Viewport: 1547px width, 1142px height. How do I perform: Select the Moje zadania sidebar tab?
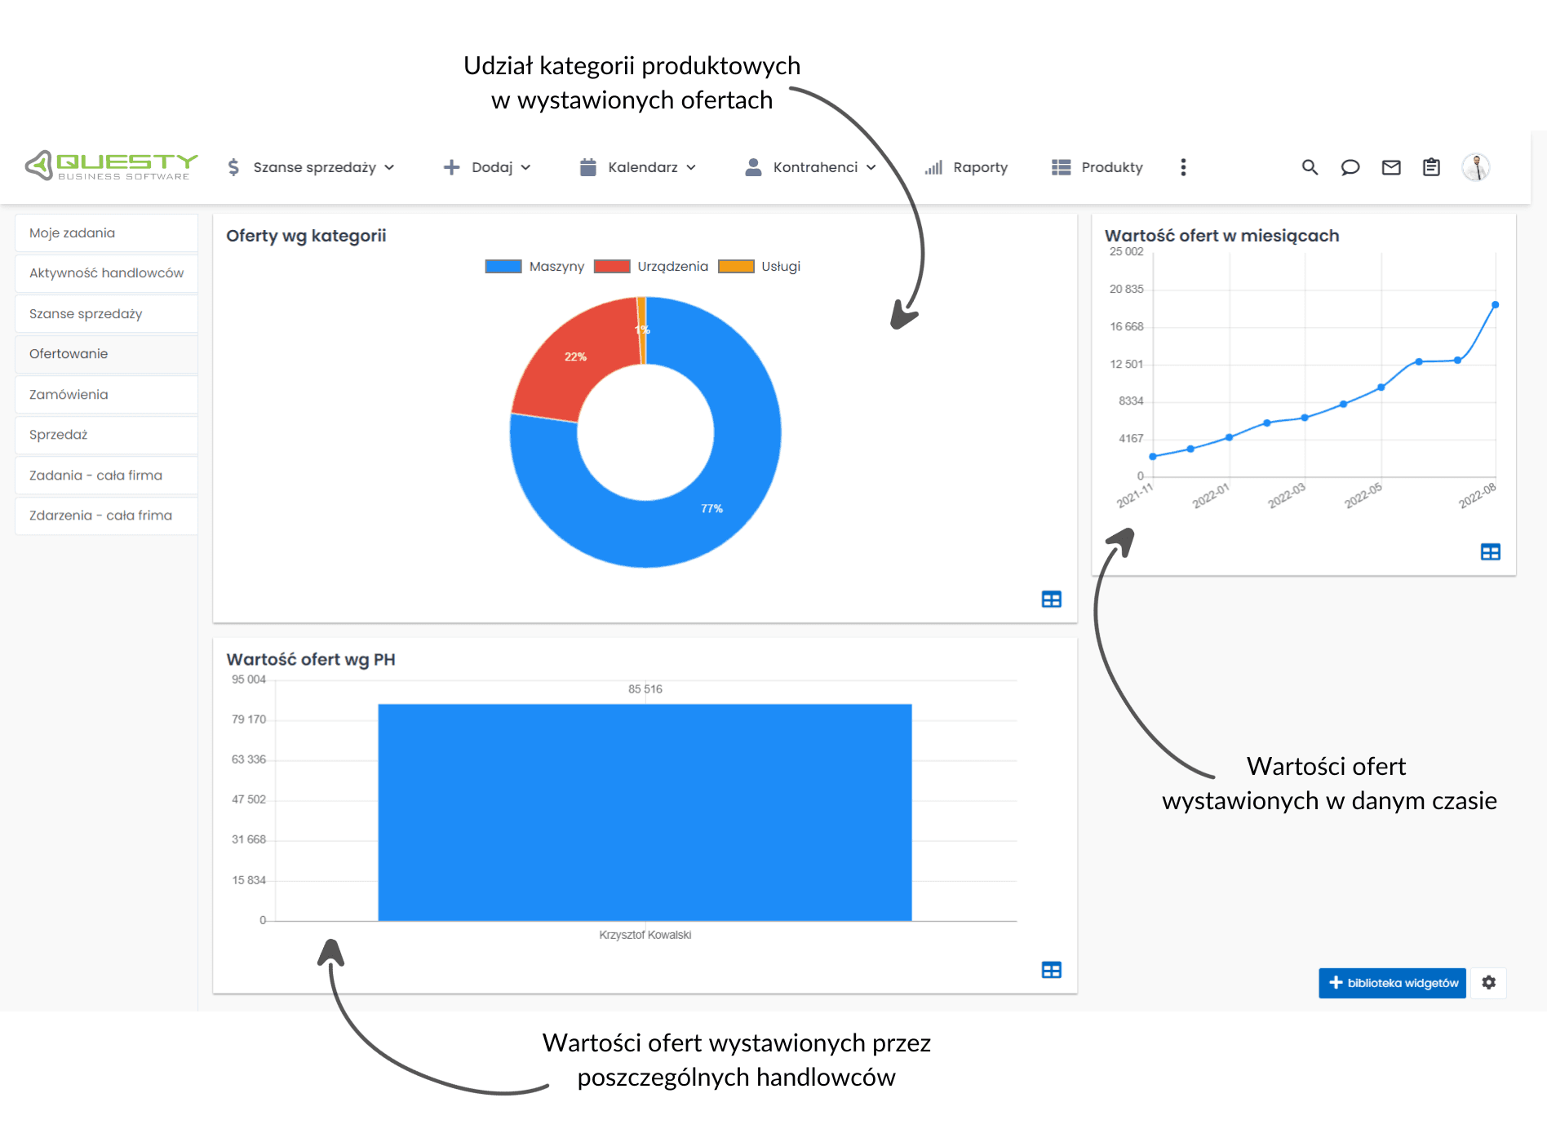click(106, 233)
